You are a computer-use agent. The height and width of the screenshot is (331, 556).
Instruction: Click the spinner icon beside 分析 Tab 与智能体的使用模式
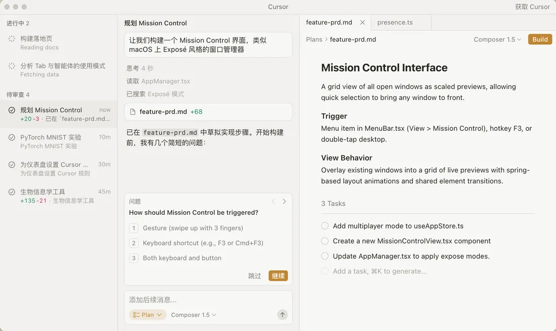coord(12,66)
